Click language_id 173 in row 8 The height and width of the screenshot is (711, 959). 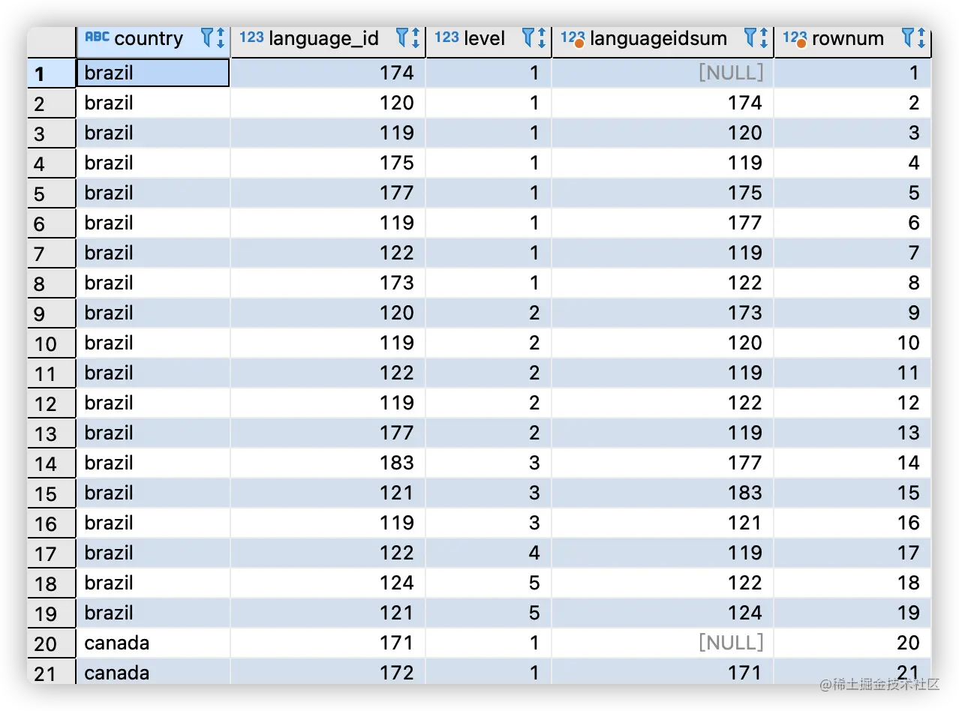point(328,283)
